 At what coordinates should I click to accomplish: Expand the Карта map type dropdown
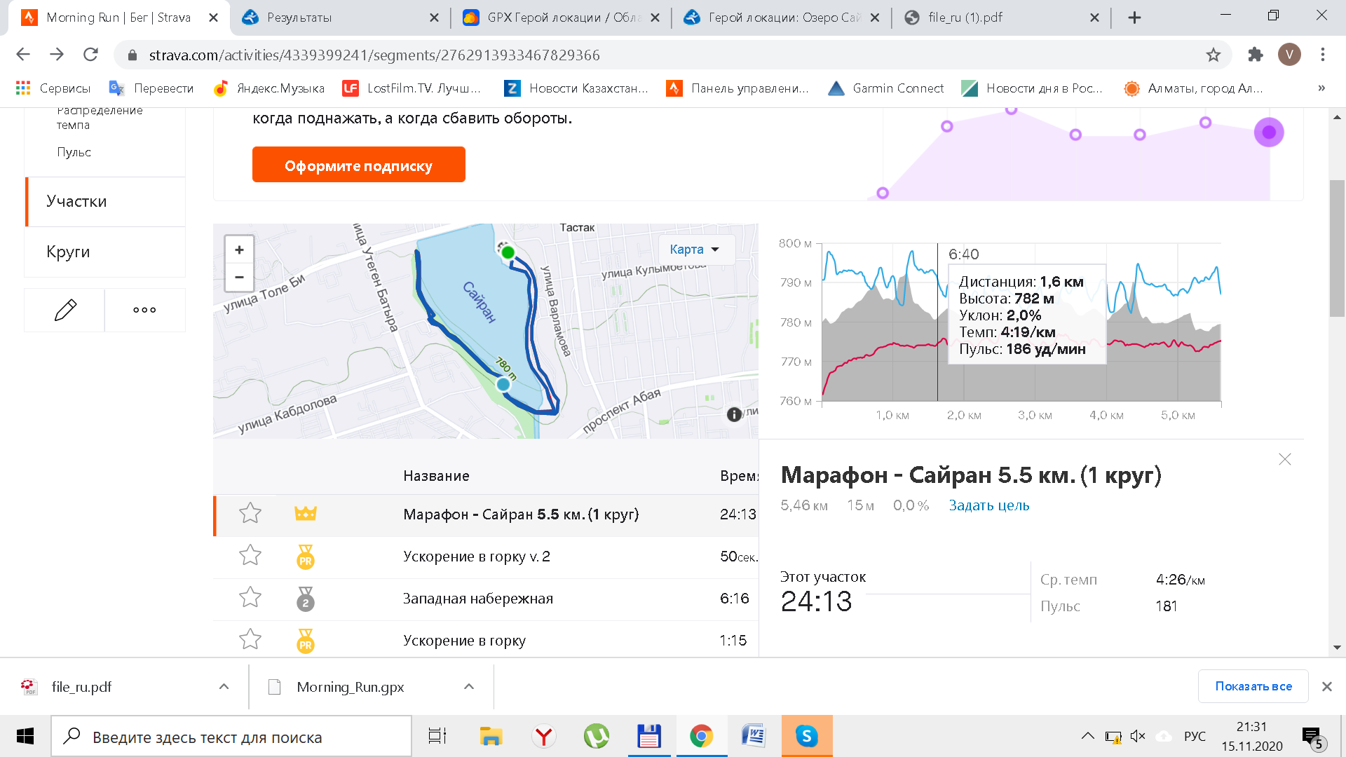tap(694, 250)
